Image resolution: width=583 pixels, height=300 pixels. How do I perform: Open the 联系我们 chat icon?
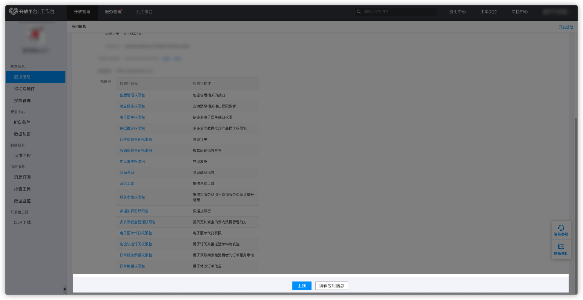(x=561, y=247)
